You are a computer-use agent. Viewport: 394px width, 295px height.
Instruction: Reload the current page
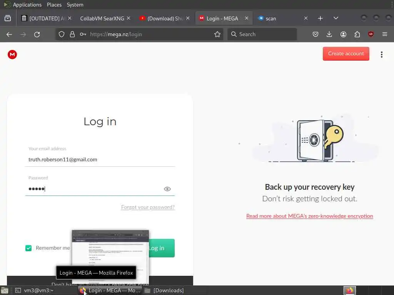(37, 34)
